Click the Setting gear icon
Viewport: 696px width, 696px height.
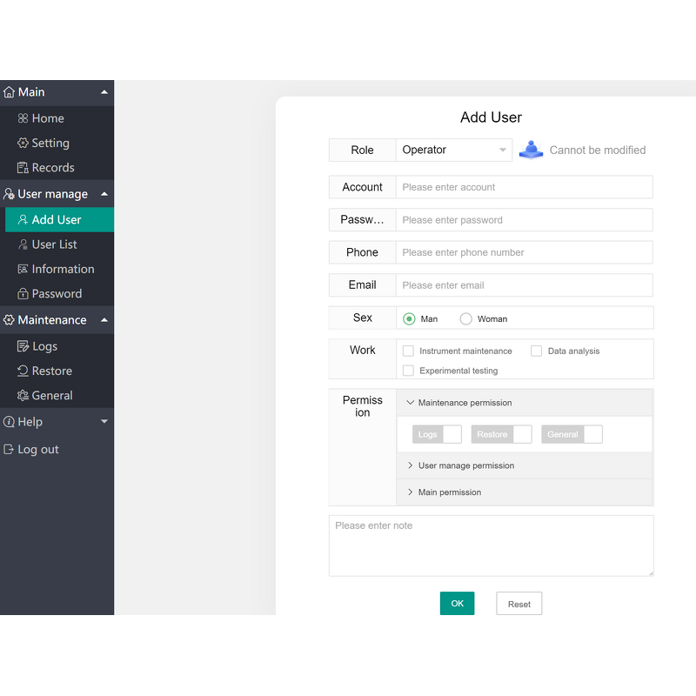point(23,143)
